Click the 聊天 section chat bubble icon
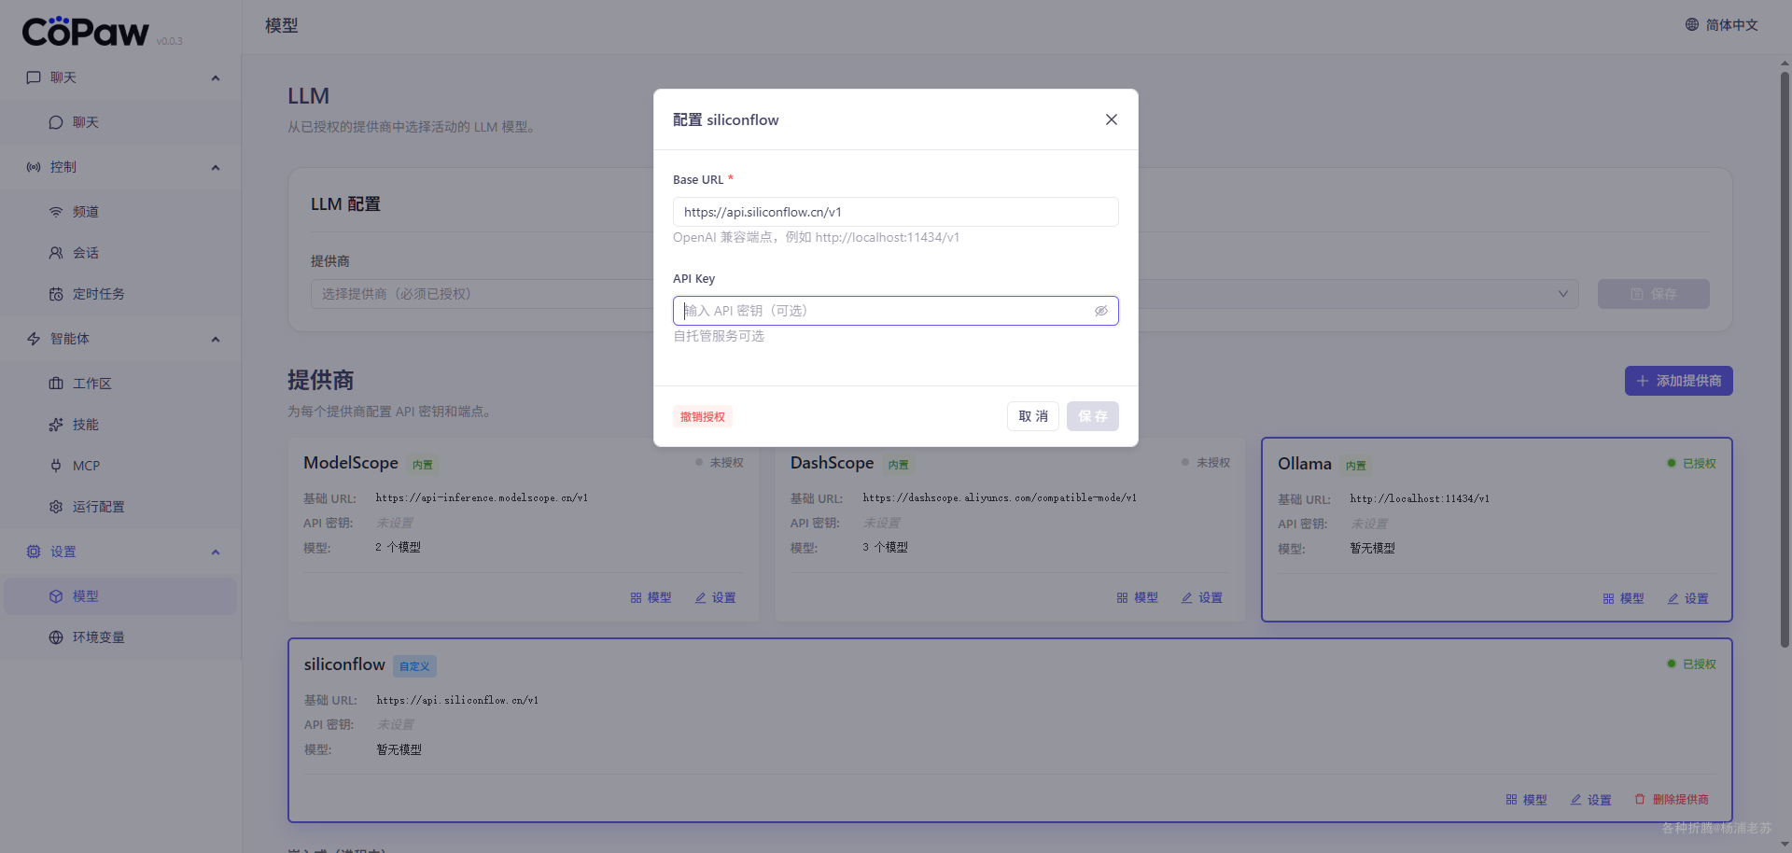 point(34,77)
